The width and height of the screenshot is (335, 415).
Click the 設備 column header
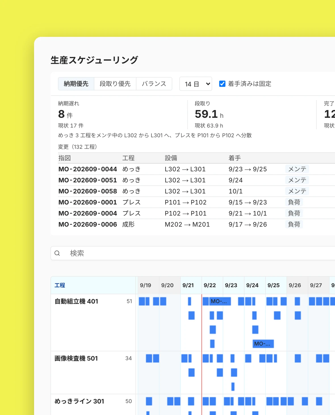point(171,158)
